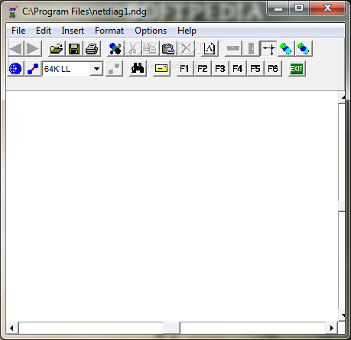The height and width of the screenshot is (340, 351).
Task: Click the horizontal scrollbar thumb
Action: [x=171, y=328]
